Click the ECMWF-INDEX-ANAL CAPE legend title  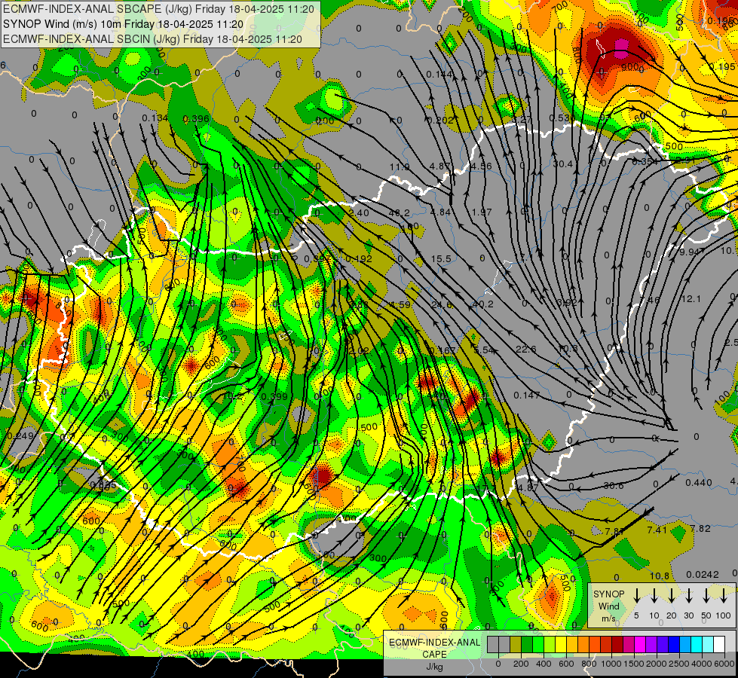(x=434, y=648)
